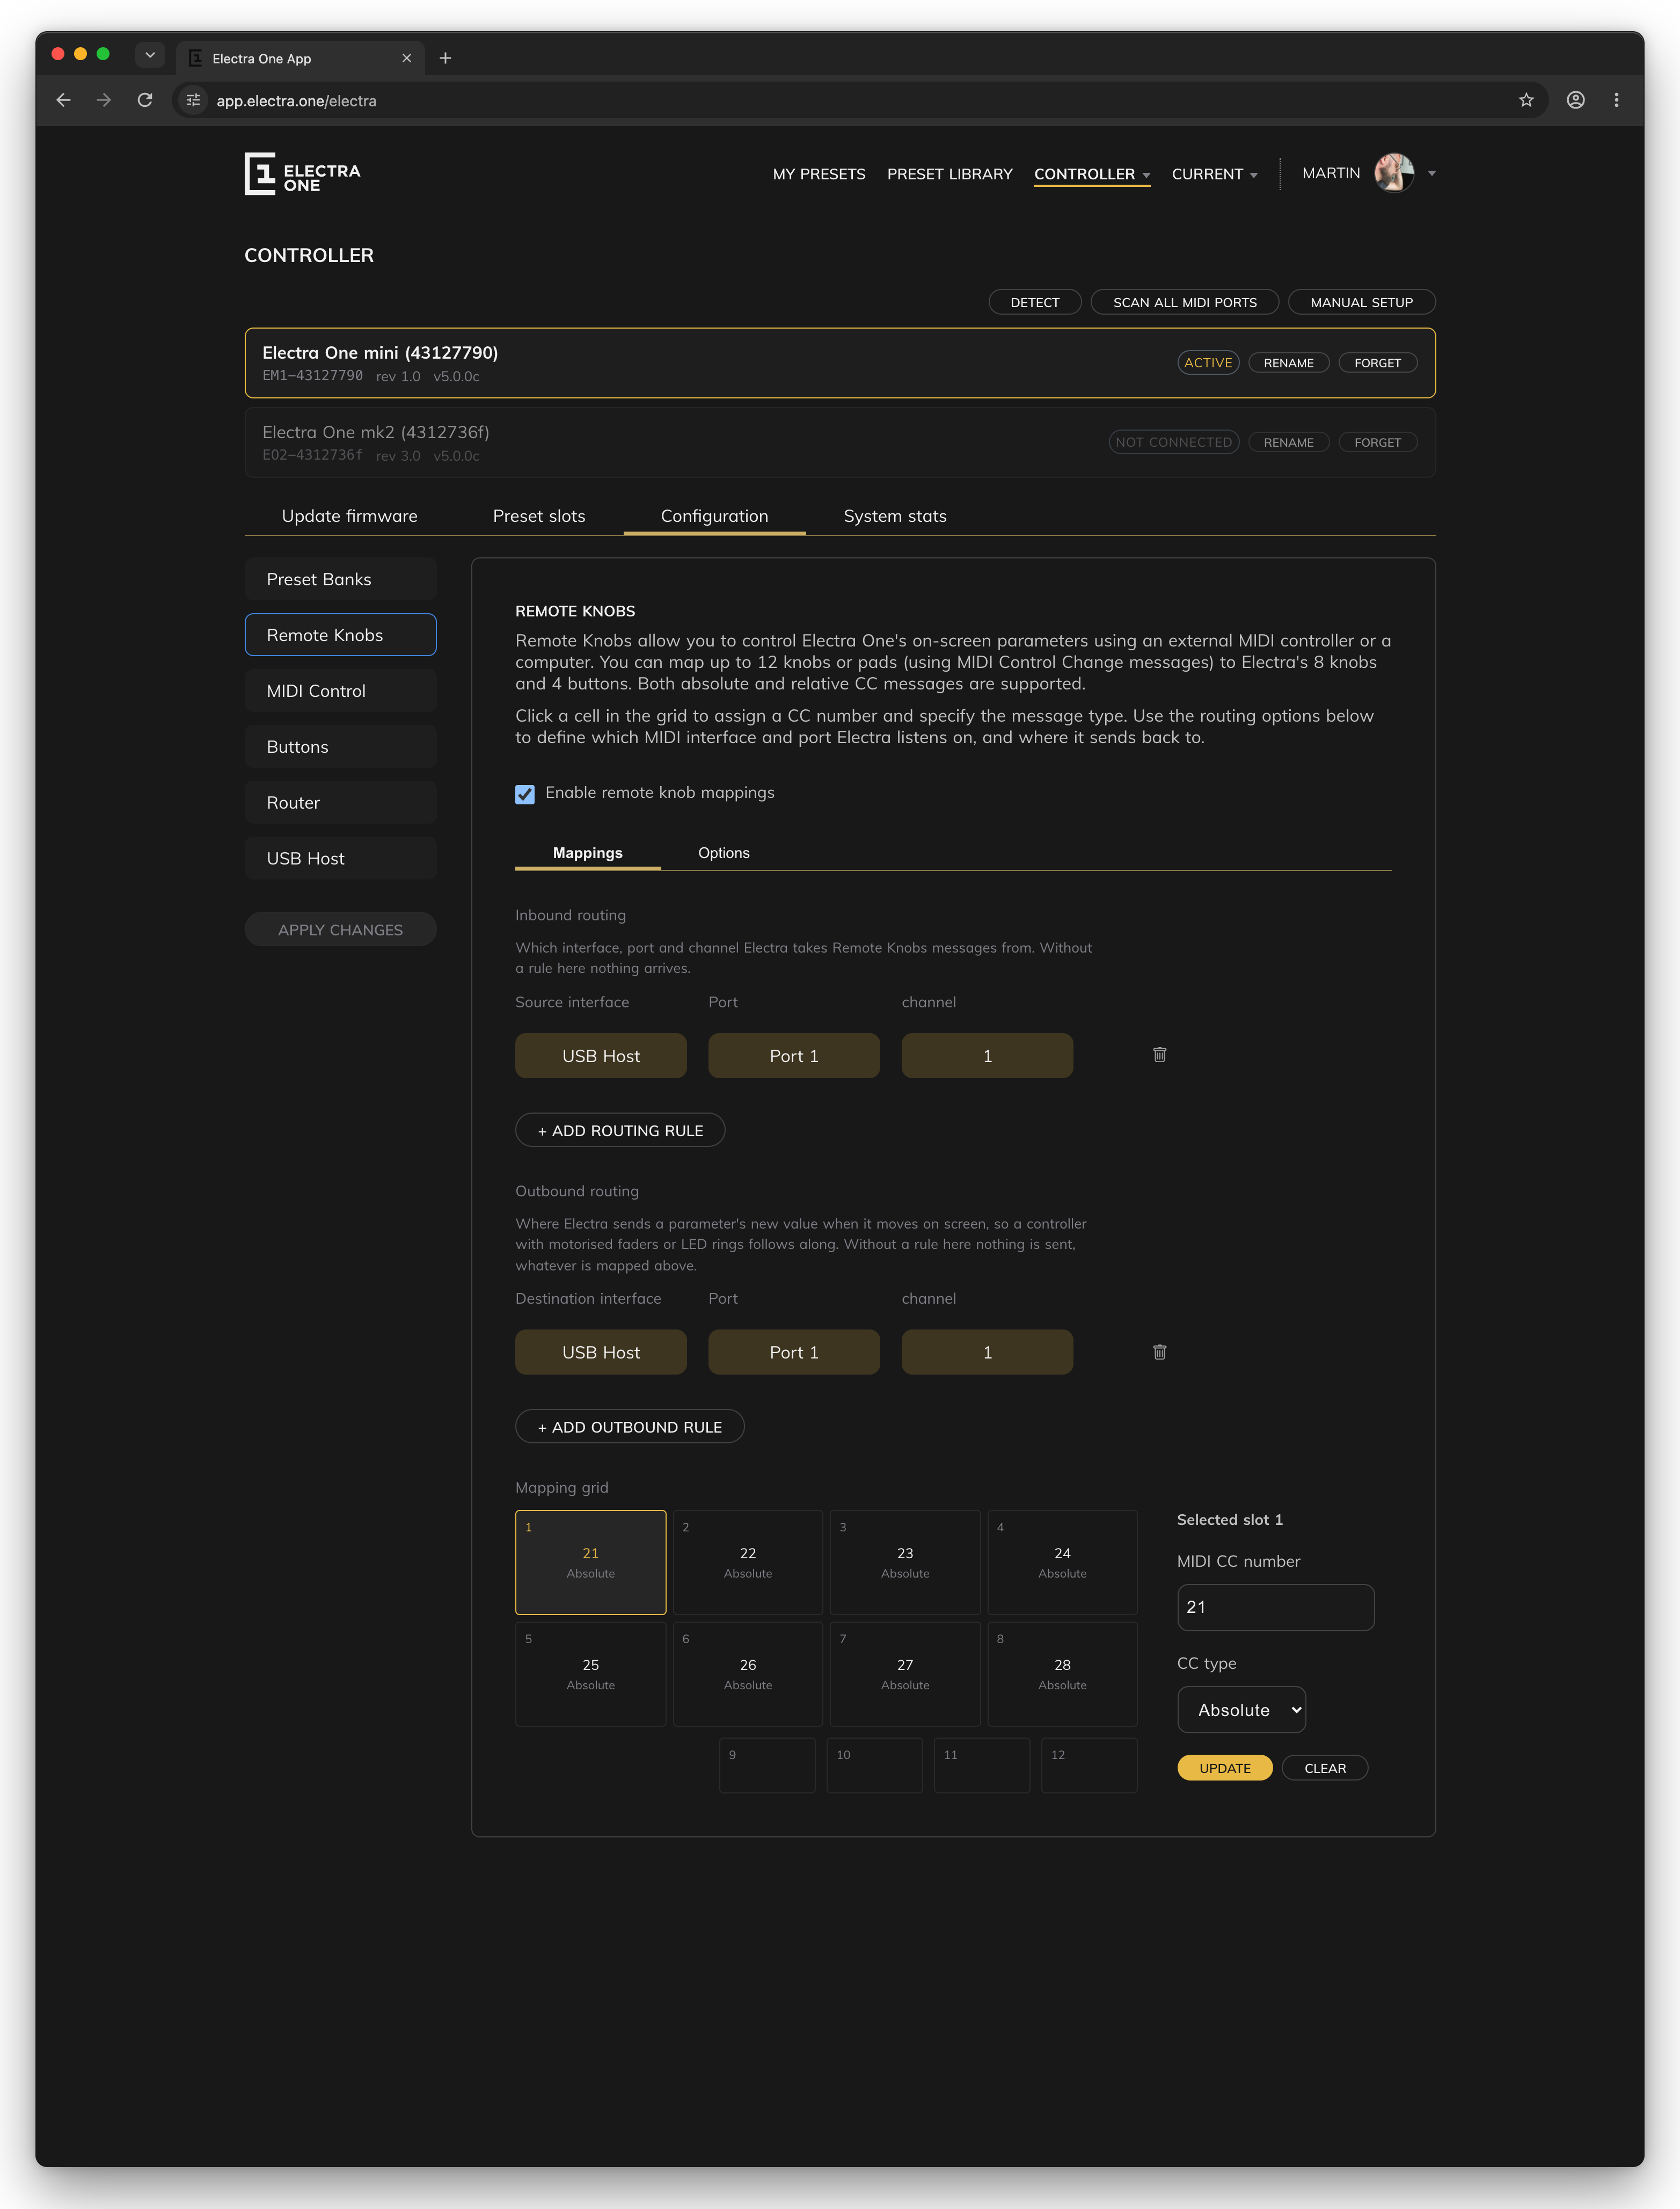The image size is (1680, 2209).
Task: Bookmark this page with the star icon
Action: (1526, 100)
